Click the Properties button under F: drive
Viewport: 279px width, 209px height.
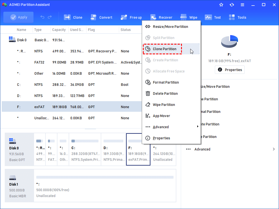[x=230, y=70]
